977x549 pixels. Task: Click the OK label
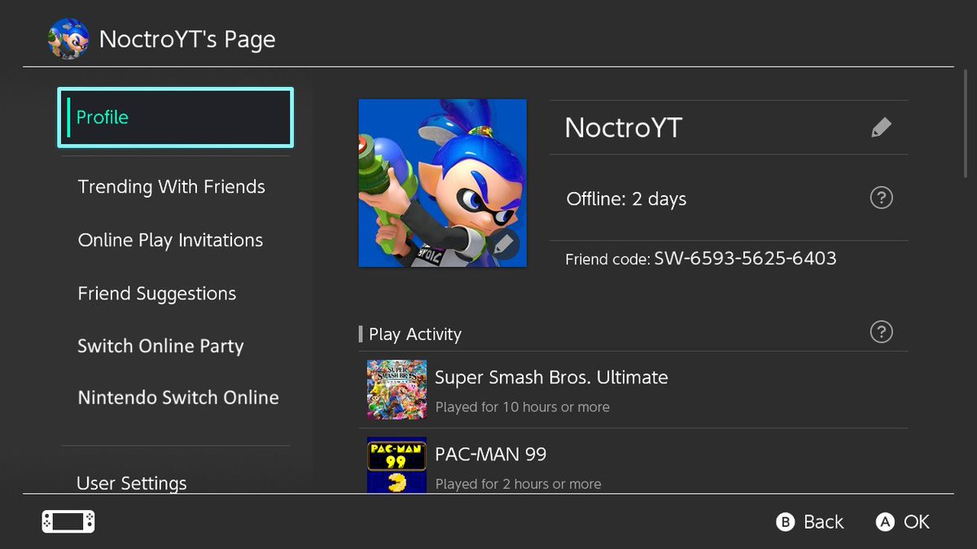pyautogui.click(x=917, y=522)
